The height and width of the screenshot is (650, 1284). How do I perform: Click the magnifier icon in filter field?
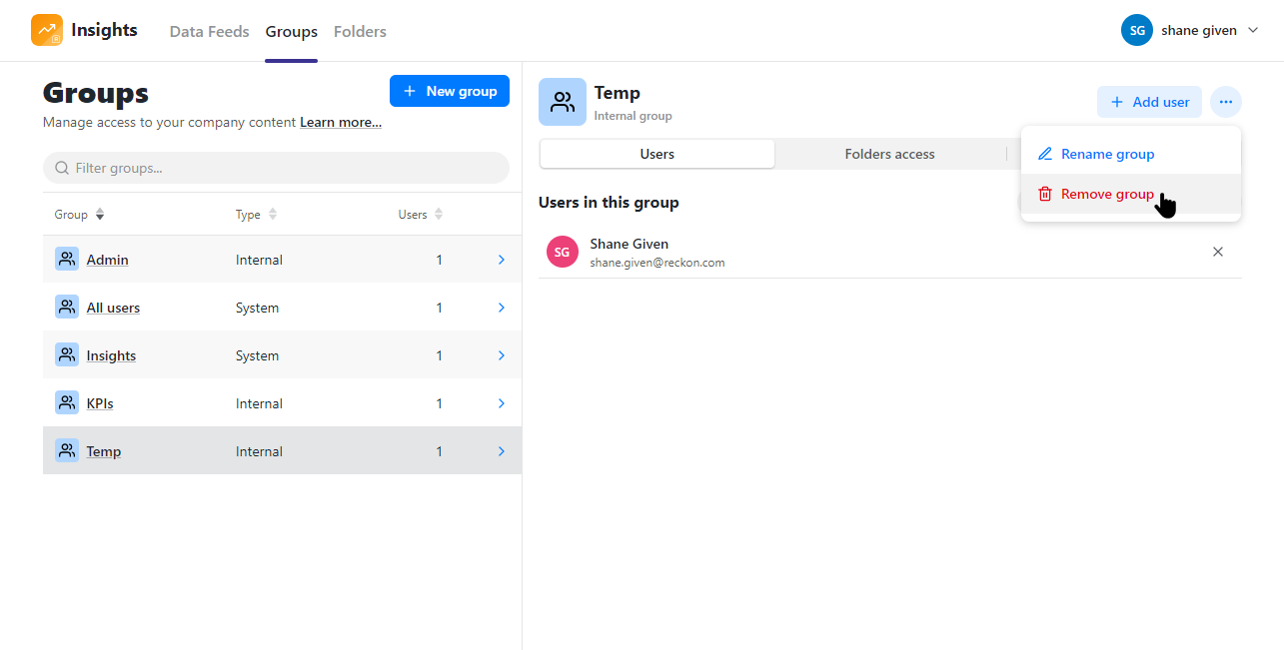pyautogui.click(x=62, y=167)
